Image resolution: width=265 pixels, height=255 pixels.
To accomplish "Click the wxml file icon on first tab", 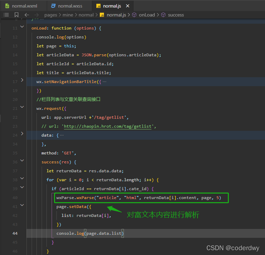I will [x=7, y=6].
